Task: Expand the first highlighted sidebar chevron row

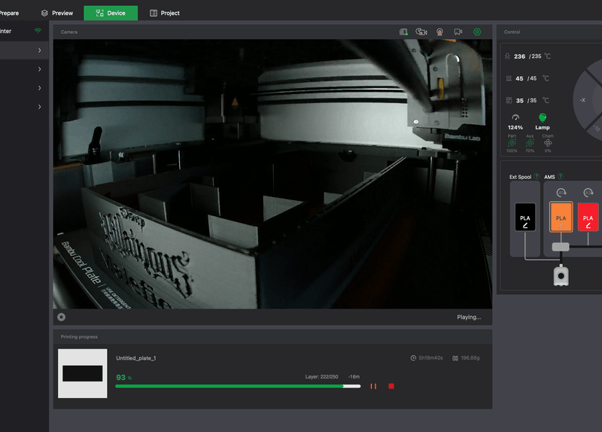Action: (39, 50)
